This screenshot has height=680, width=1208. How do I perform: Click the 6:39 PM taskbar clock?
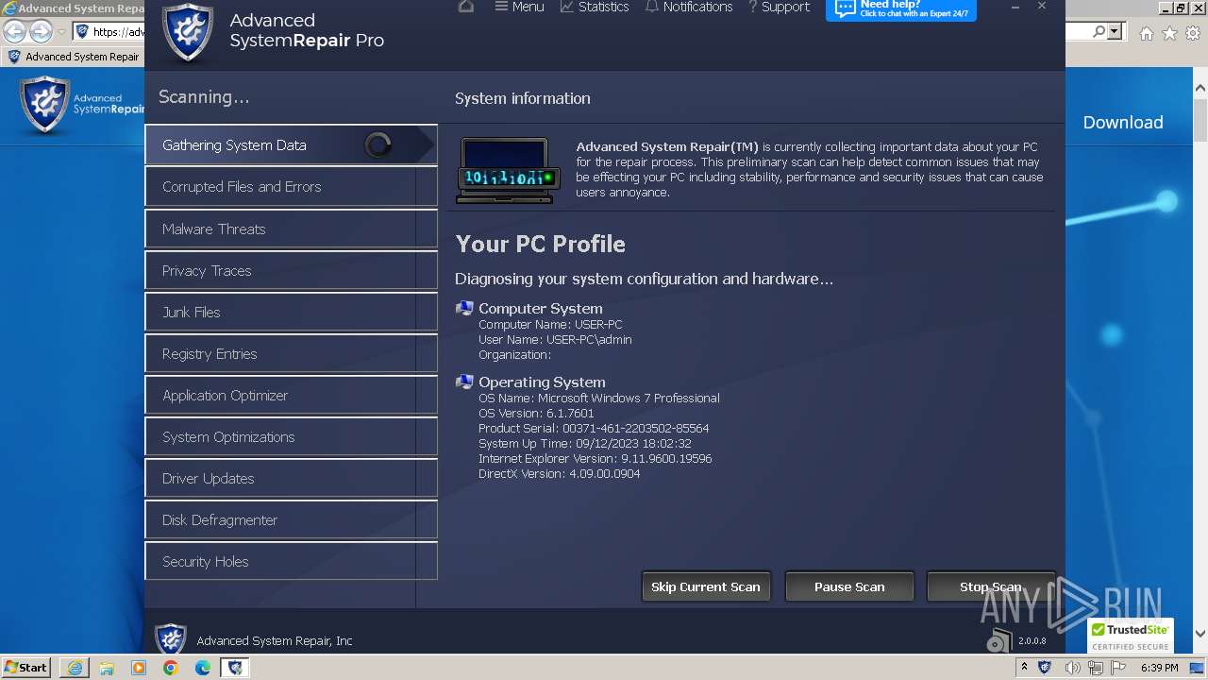[1159, 667]
